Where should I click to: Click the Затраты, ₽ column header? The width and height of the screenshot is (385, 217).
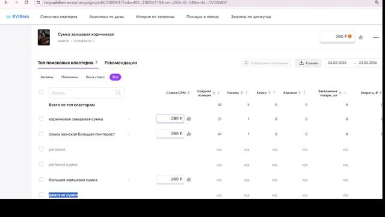coord(369,93)
